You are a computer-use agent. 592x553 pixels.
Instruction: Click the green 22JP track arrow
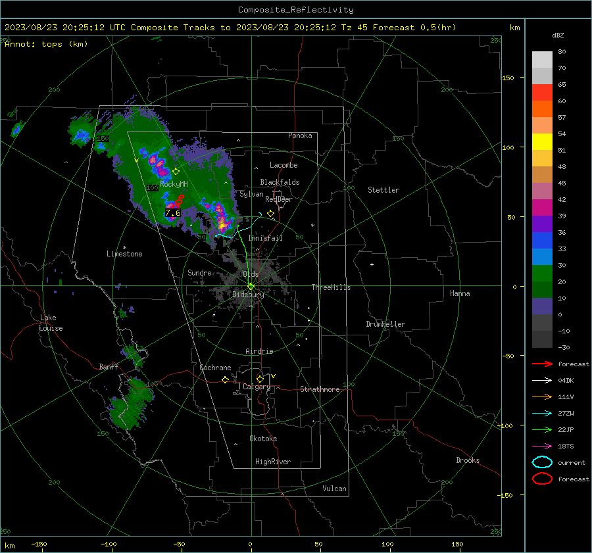click(x=542, y=429)
